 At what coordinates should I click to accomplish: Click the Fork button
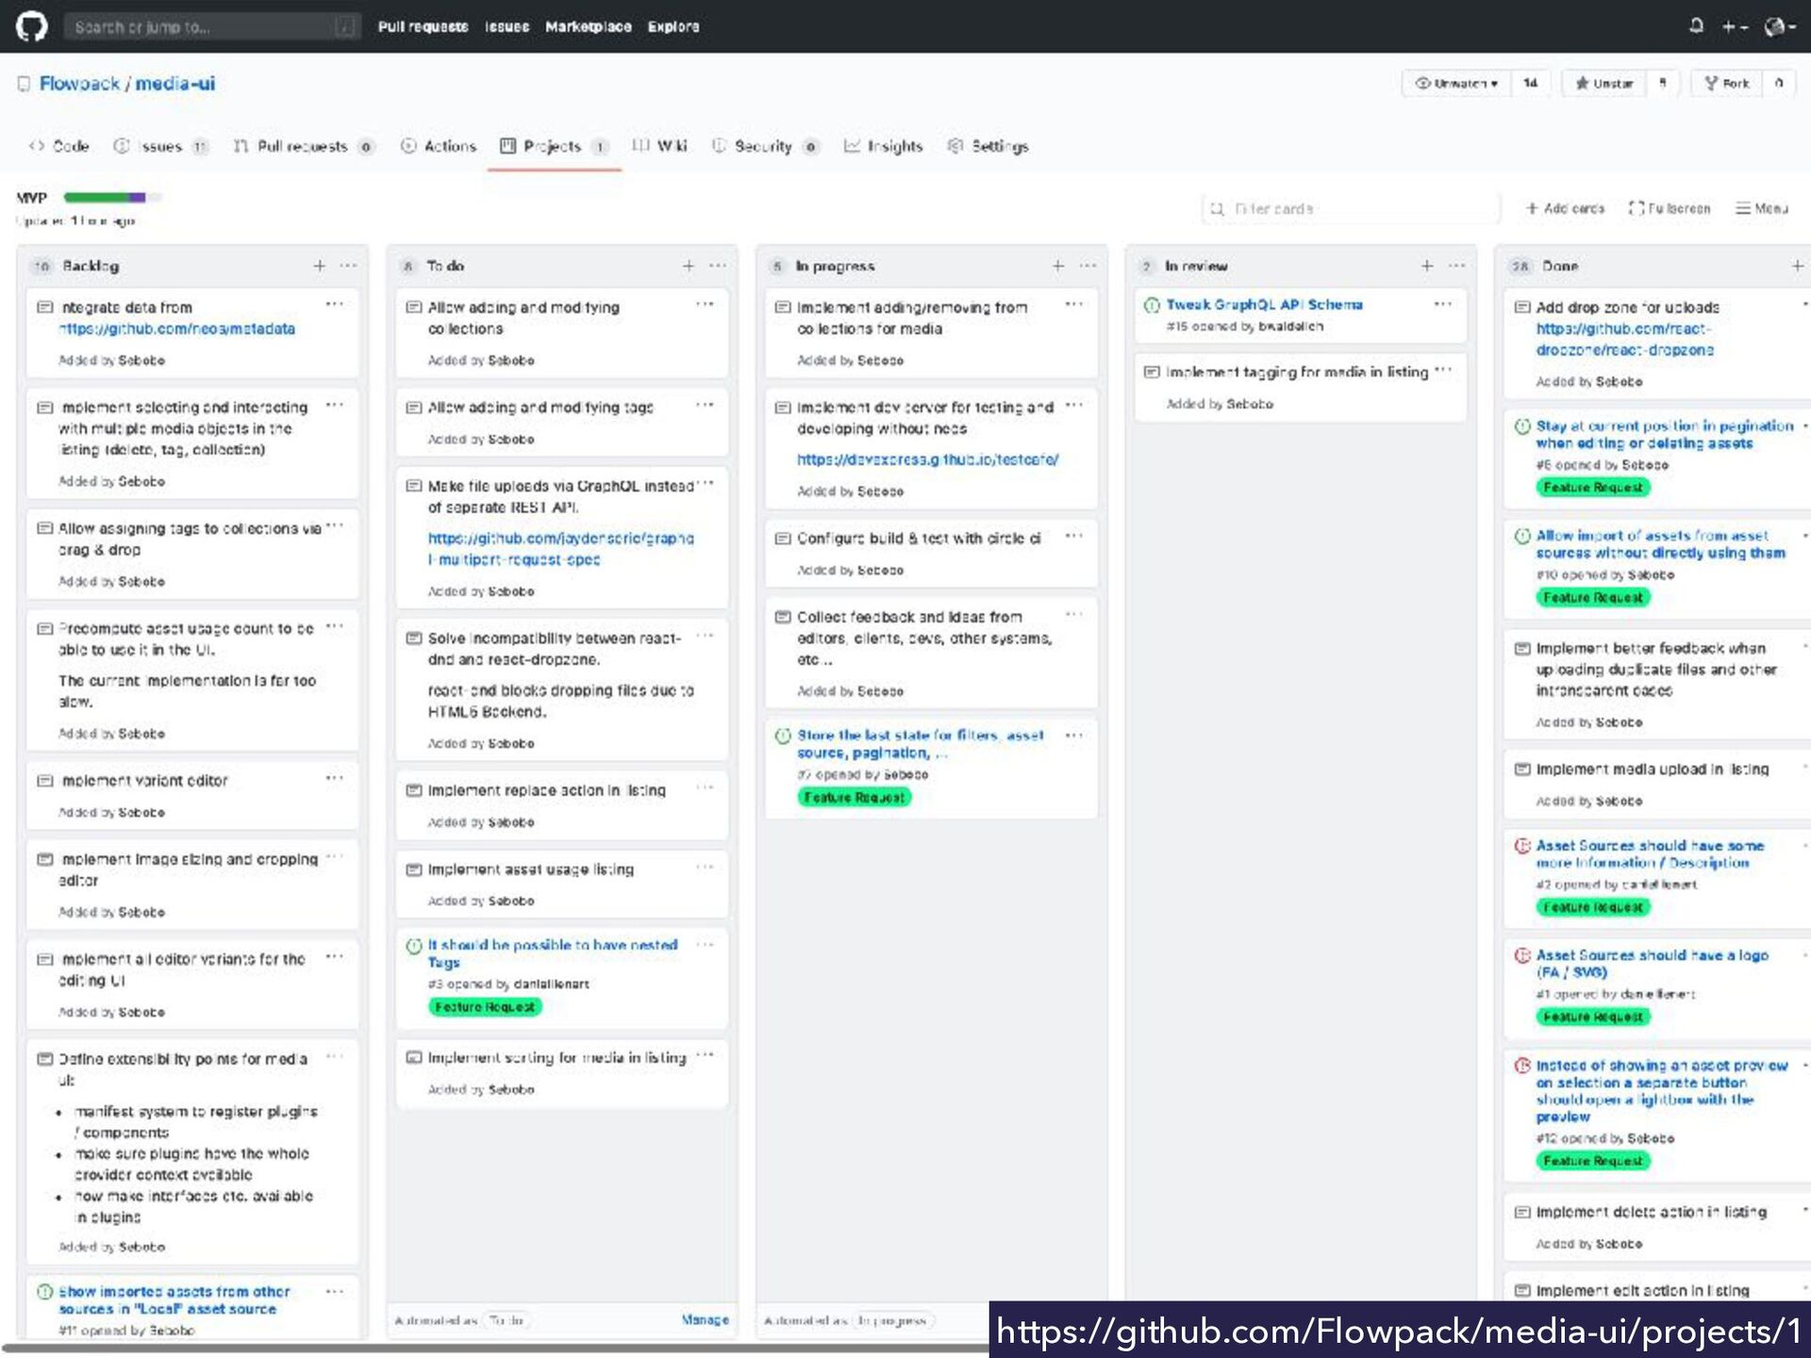[1727, 83]
